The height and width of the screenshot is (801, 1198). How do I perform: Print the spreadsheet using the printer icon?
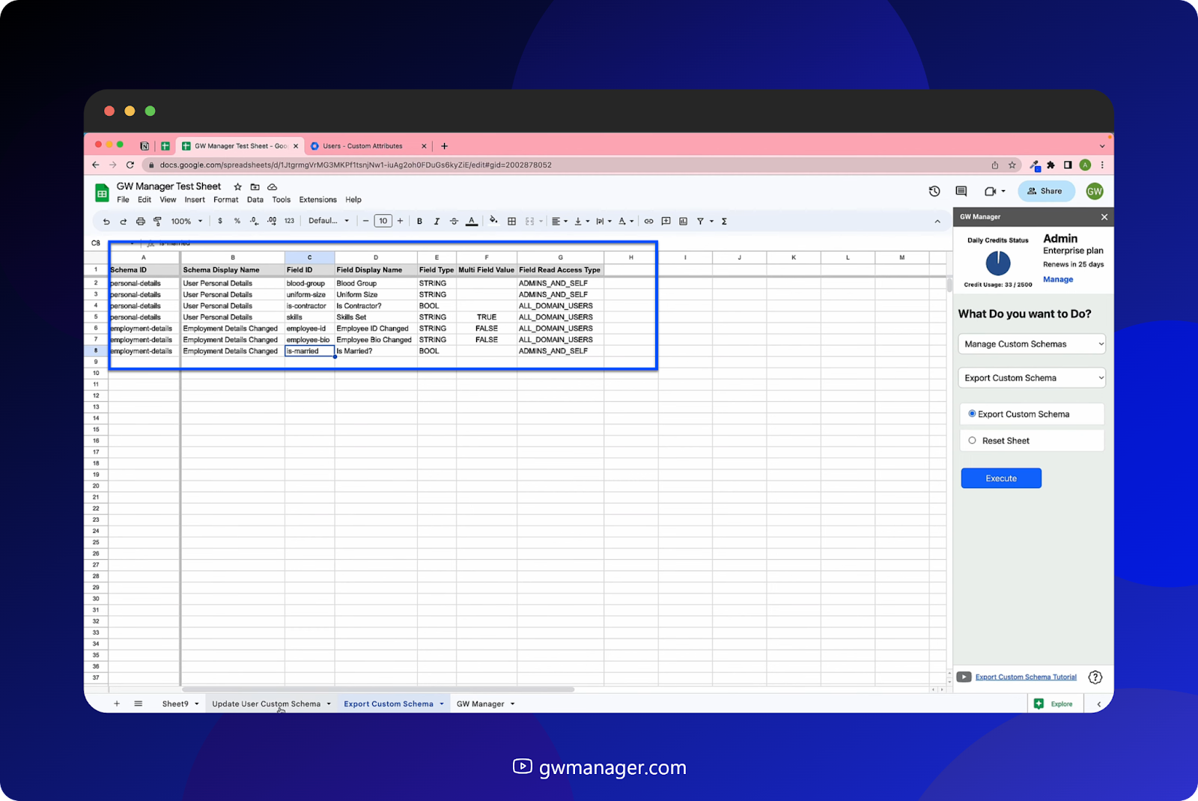tap(140, 222)
